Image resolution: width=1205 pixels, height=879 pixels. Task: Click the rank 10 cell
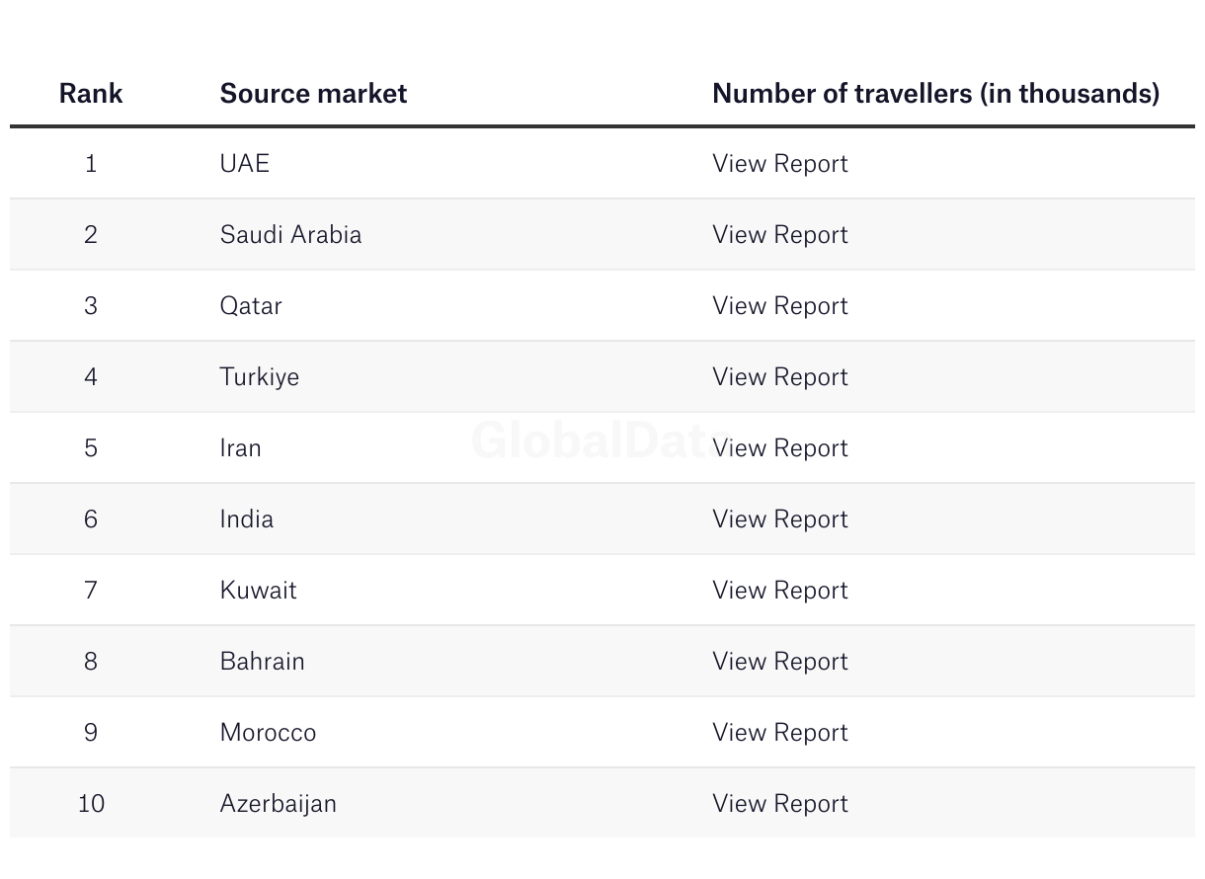[x=91, y=804]
